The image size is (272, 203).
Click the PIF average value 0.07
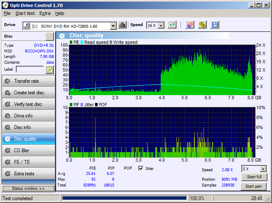tap(110, 174)
